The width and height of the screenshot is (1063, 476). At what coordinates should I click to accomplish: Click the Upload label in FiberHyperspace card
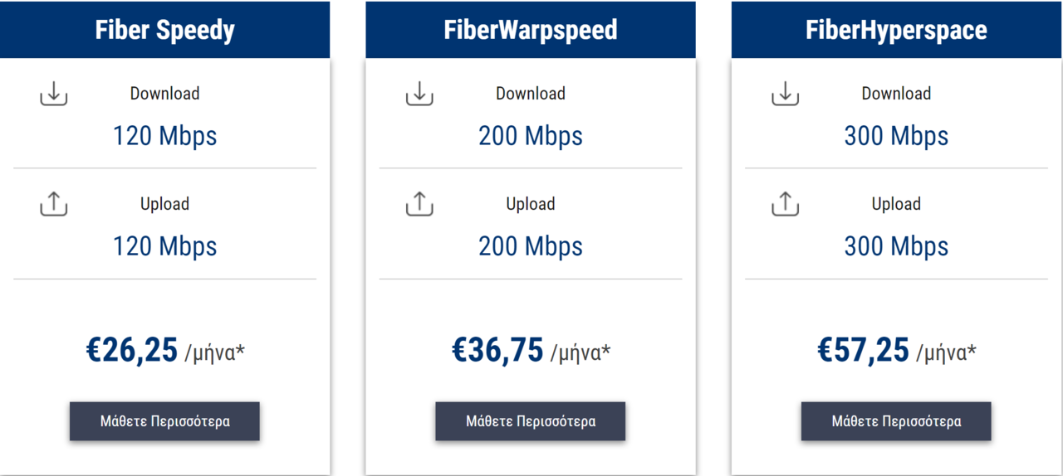coord(896,204)
